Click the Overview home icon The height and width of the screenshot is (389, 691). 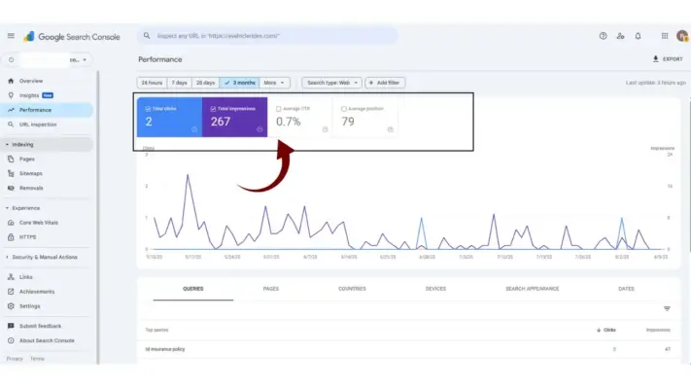pos(11,81)
